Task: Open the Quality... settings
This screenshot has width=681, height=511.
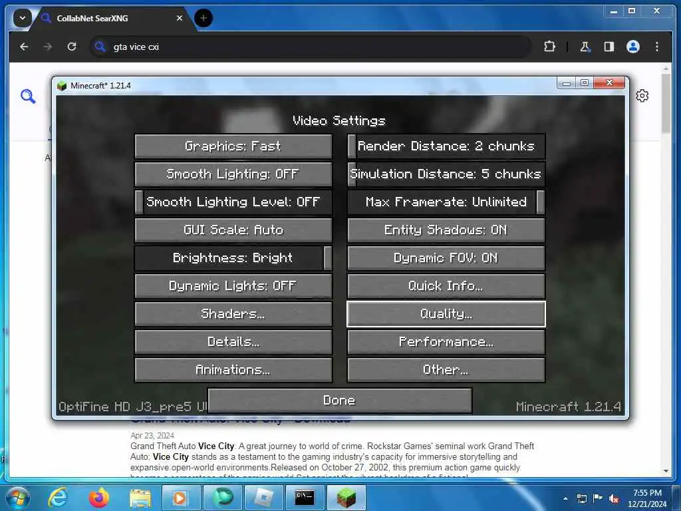Action: pos(446,314)
